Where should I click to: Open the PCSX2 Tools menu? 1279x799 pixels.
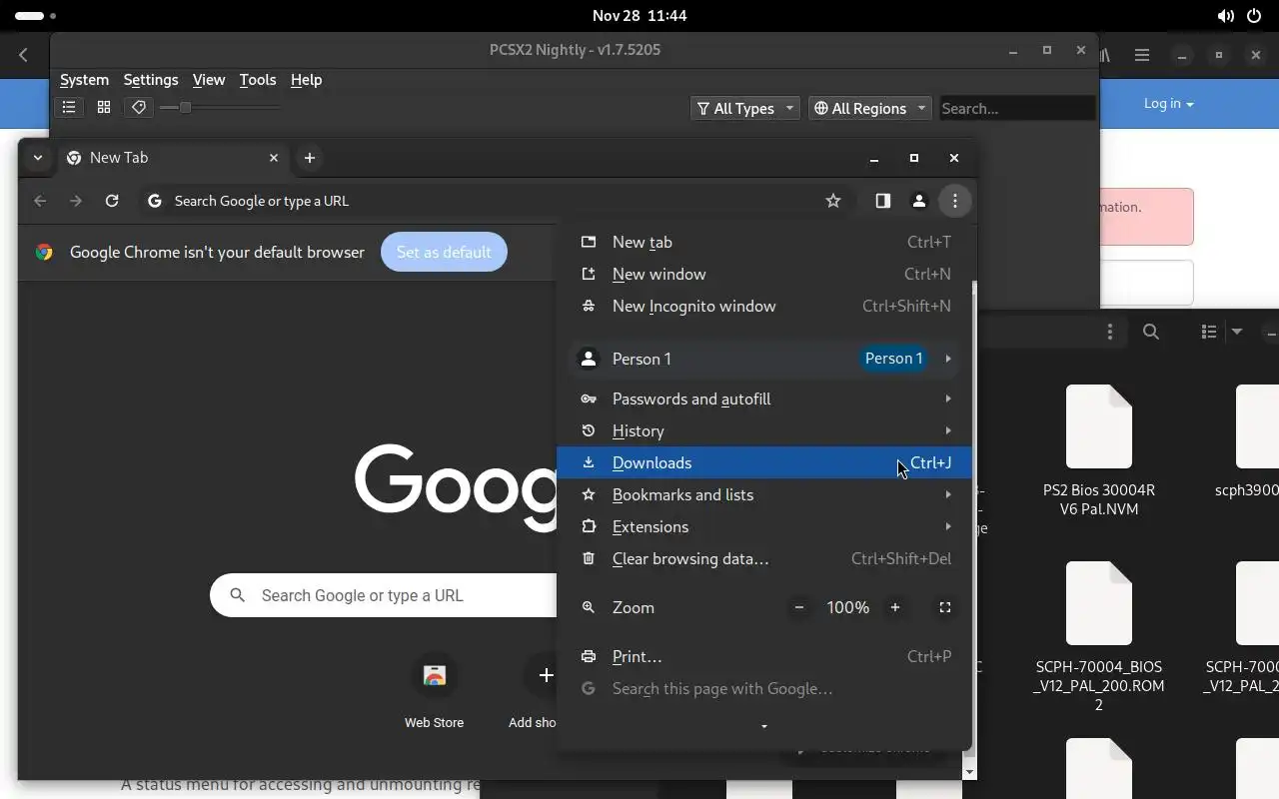[258, 80]
